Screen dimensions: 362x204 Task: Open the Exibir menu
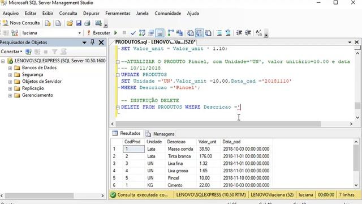[48, 14]
